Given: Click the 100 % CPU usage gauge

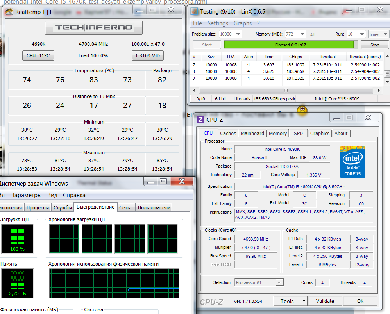Looking at the screenshot, I should point(18,239).
